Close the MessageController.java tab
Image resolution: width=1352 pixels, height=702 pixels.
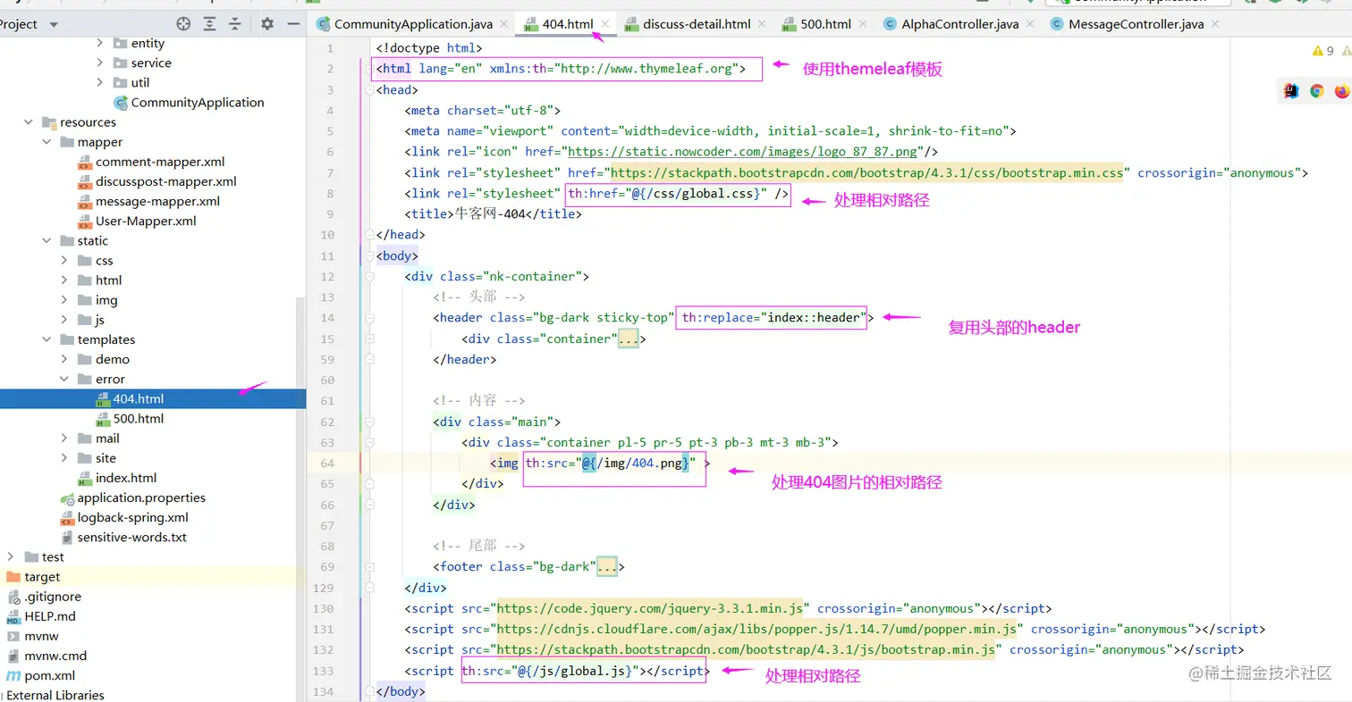coord(1216,24)
